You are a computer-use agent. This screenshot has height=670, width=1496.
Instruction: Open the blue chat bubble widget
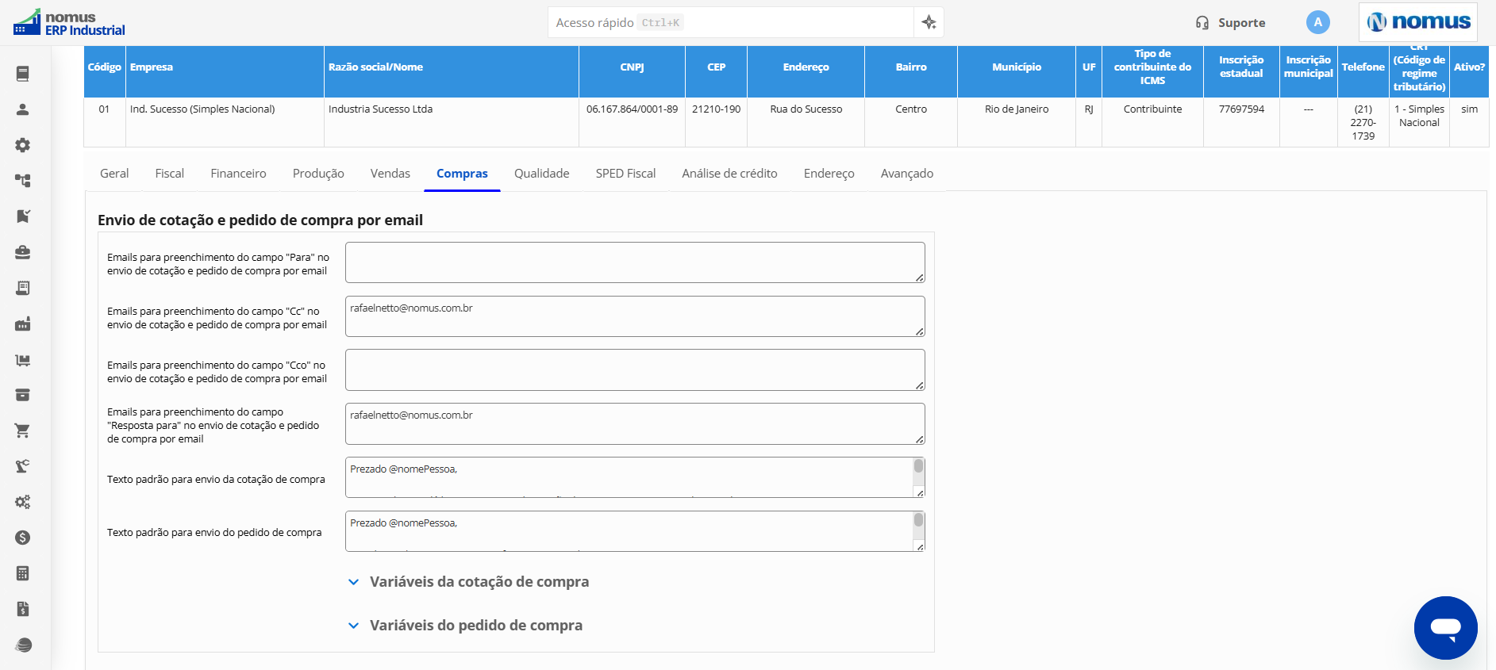click(x=1445, y=627)
